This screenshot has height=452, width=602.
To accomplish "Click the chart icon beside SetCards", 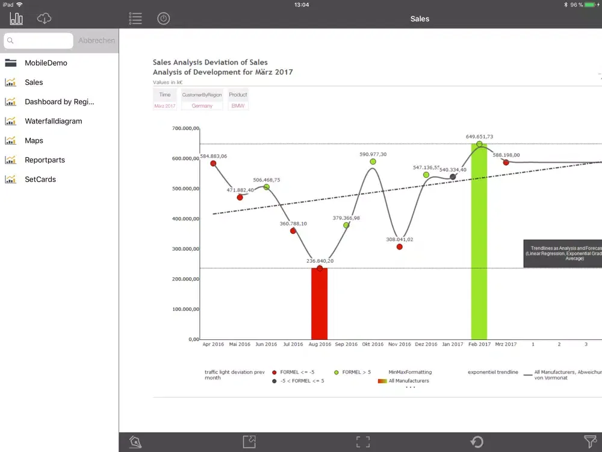I will click(11, 179).
